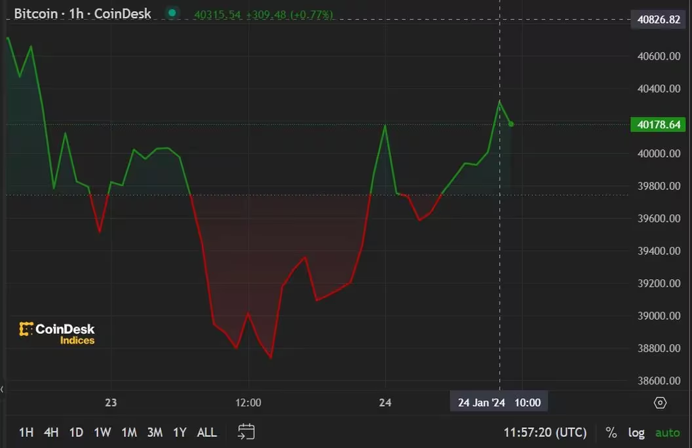Image resolution: width=692 pixels, height=448 pixels.
Task: Enable the log scale toggle
Action: point(636,432)
